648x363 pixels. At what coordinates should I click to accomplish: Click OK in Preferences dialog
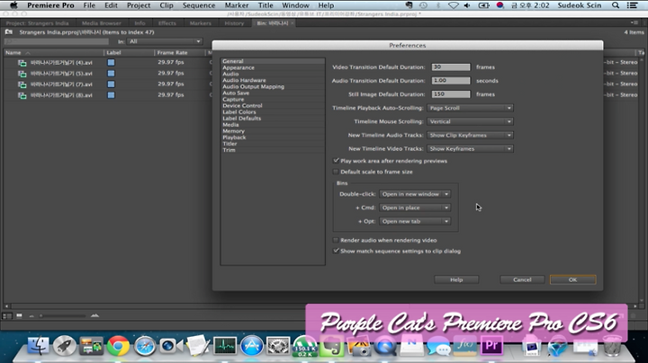[x=572, y=279]
